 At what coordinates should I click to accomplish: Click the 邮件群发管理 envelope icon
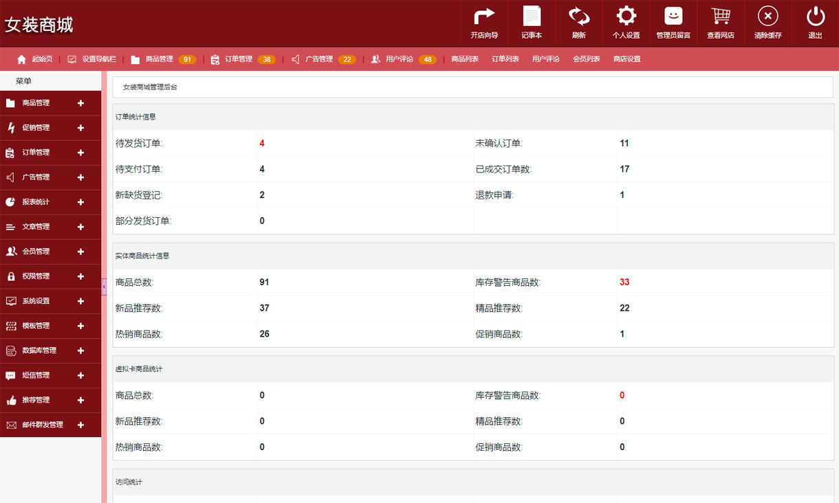(x=10, y=425)
